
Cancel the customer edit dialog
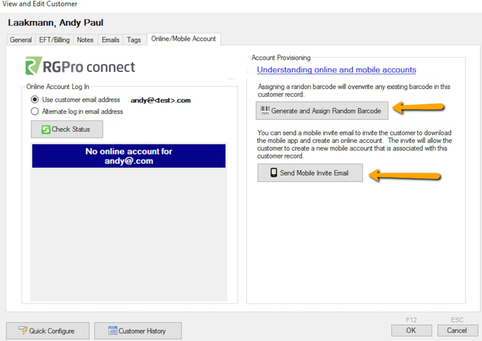click(457, 330)
